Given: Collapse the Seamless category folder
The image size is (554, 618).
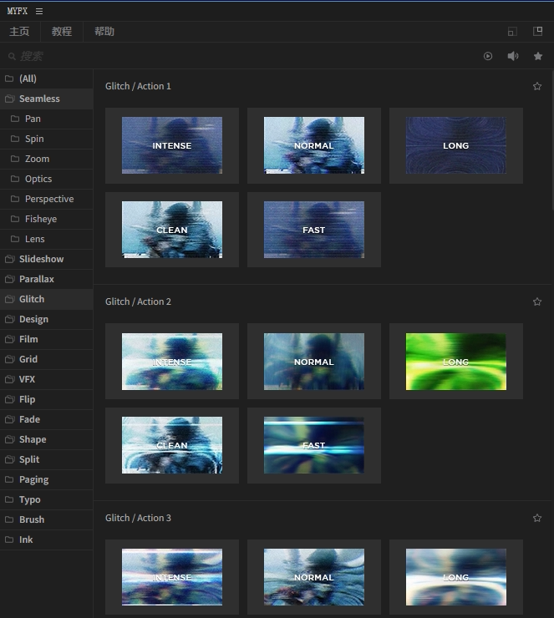Looking at the screenshot, I should (x=47, y=99).
